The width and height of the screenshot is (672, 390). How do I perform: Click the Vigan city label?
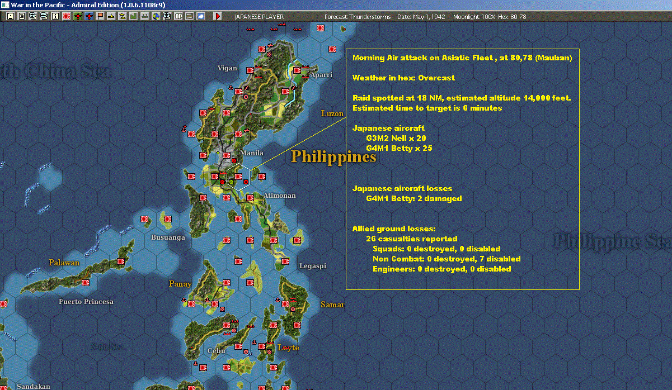(227, 68)
